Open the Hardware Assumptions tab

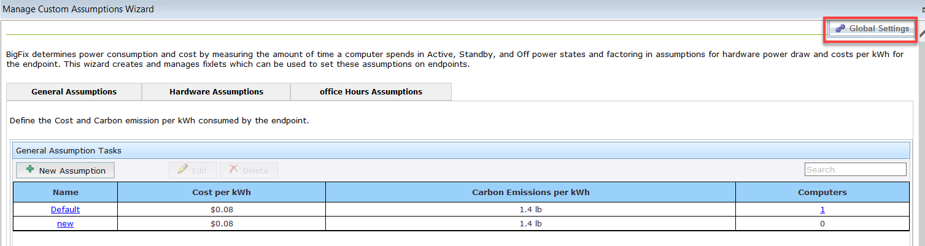[x=216, y=92]
